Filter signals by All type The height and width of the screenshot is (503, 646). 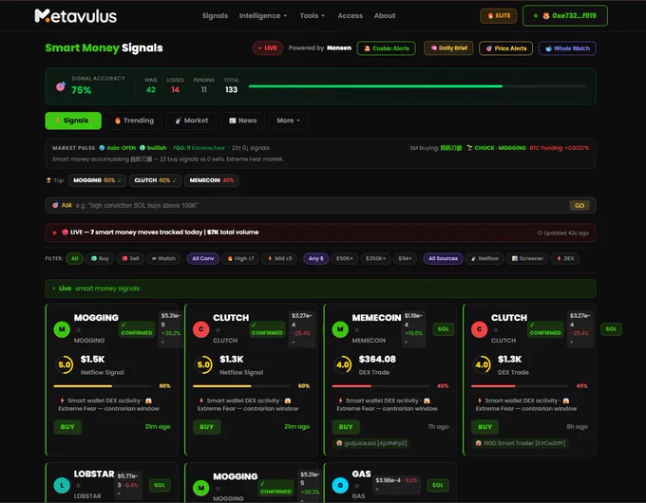(74, 258)
